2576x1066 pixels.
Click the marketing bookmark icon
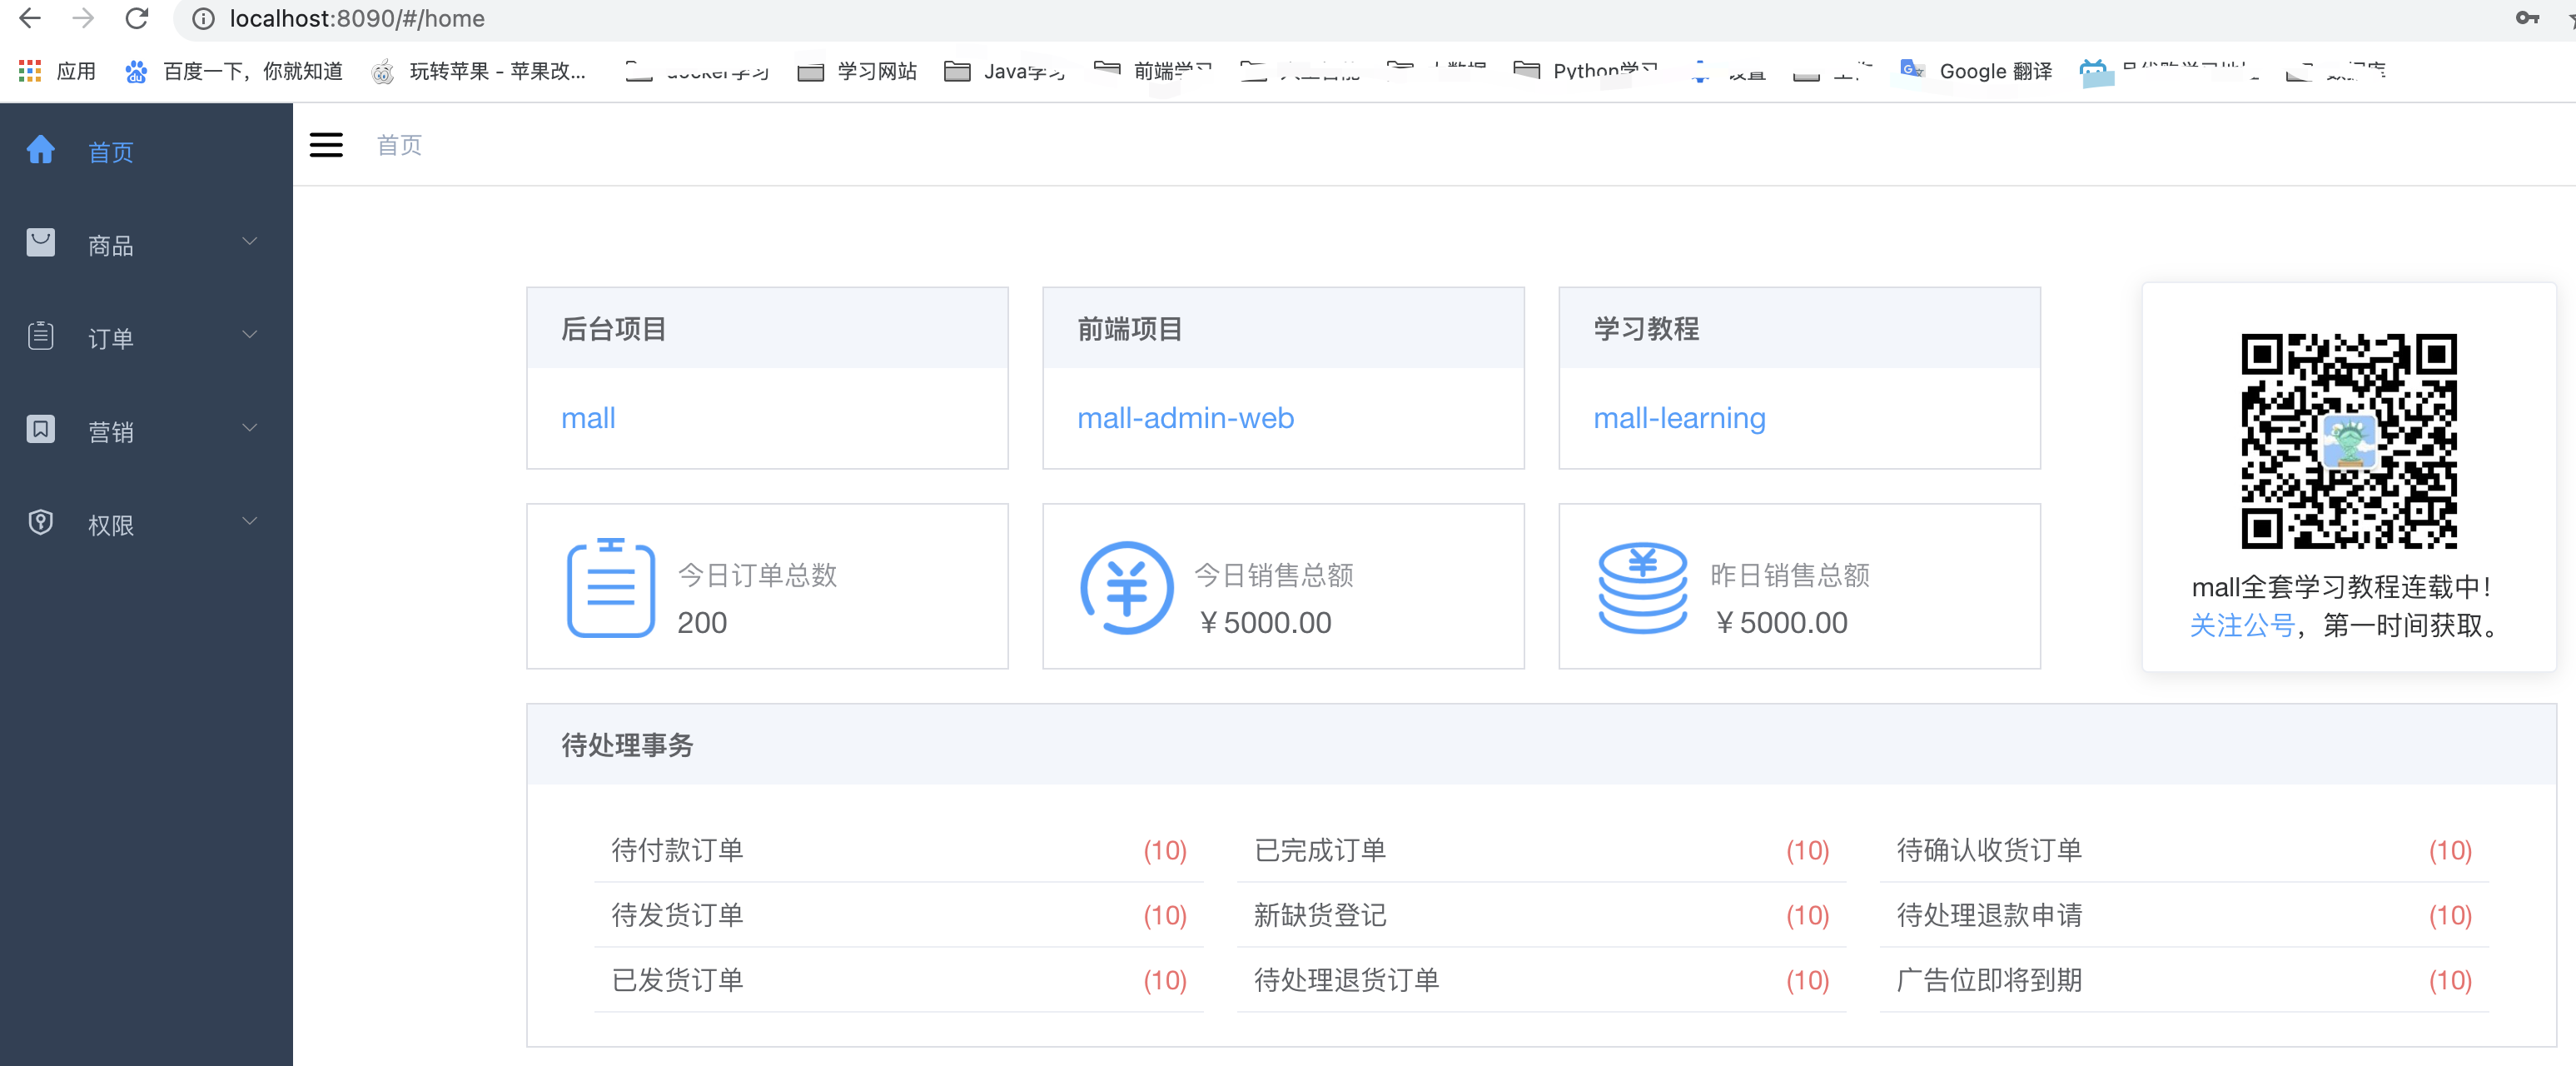point(40,430)
